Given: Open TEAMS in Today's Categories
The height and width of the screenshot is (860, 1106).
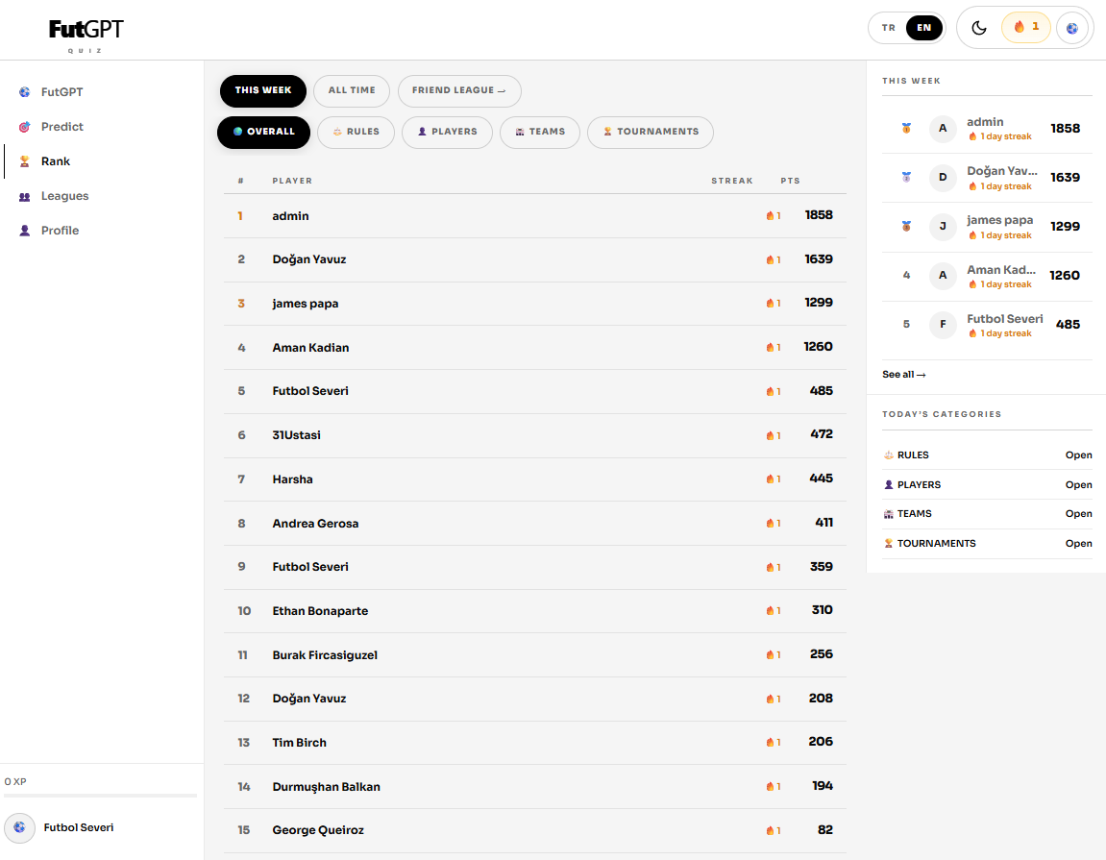Looking at the screenshot, I should pos(988,514).
